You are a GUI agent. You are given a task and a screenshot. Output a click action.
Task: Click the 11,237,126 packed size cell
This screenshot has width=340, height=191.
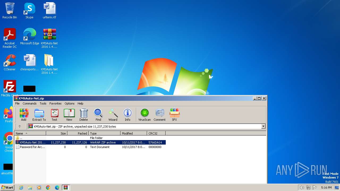(x=79, y=142)
